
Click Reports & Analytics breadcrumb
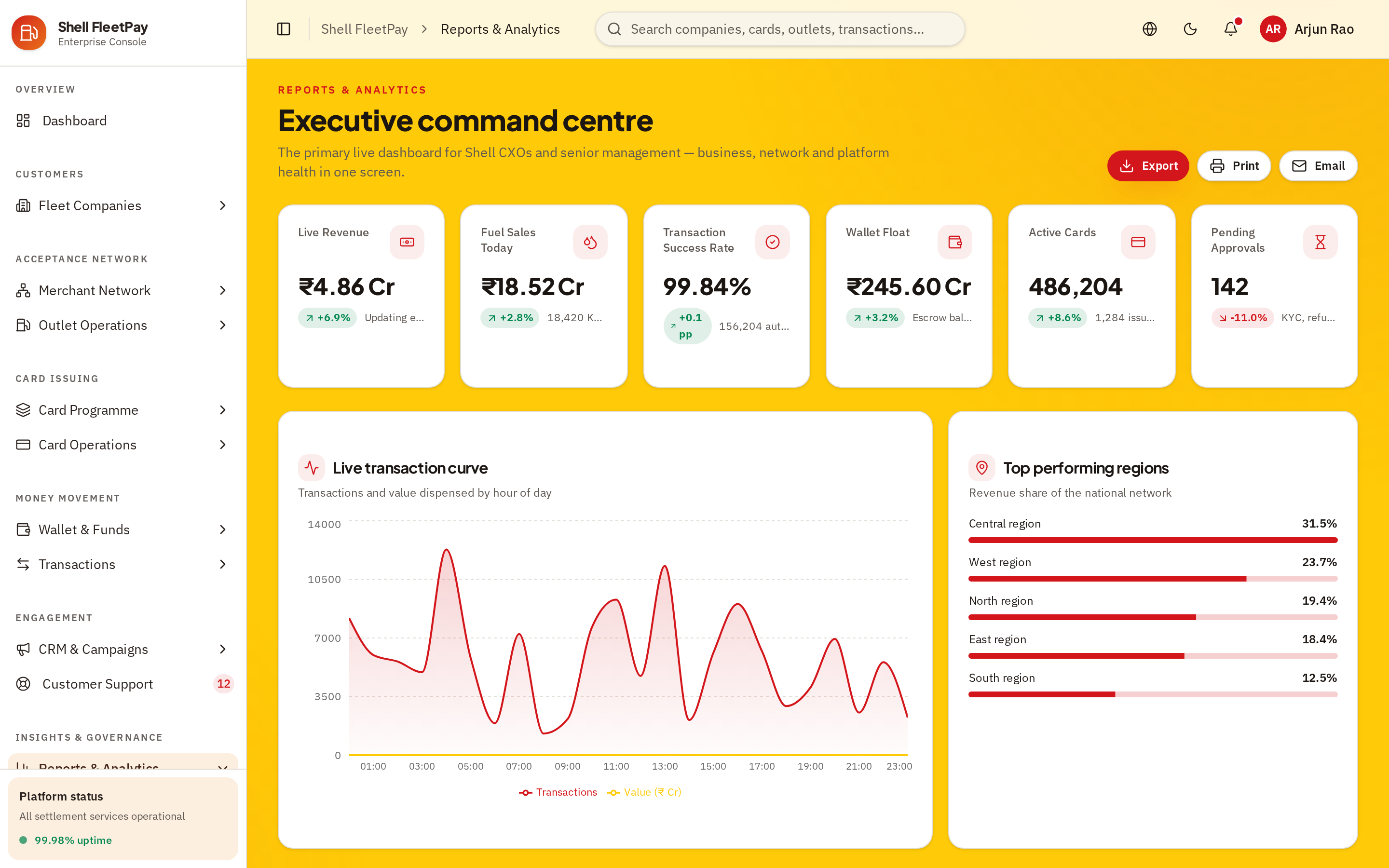tap(500, 29)
